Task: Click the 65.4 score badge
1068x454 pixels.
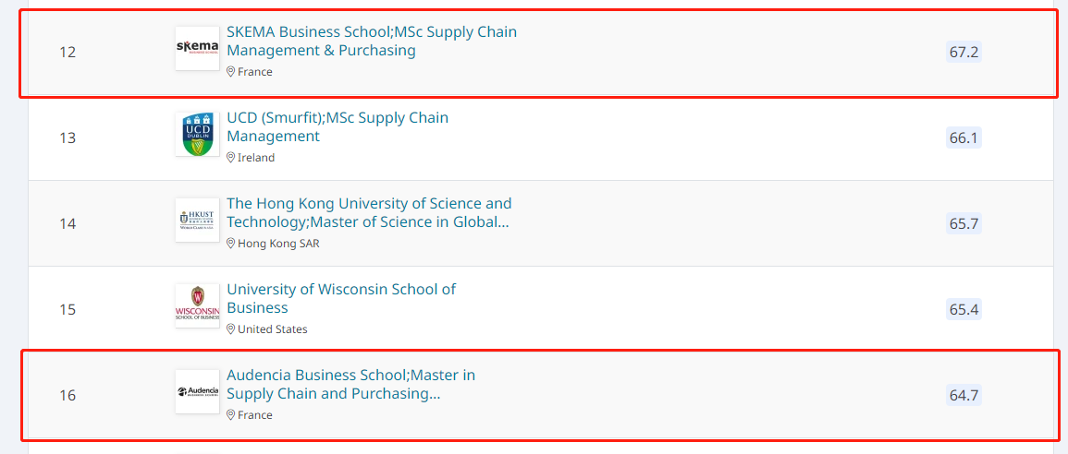Action: click(x=964, y=309)
